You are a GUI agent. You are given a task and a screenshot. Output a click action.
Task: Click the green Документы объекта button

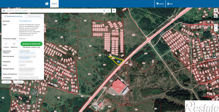31,44
